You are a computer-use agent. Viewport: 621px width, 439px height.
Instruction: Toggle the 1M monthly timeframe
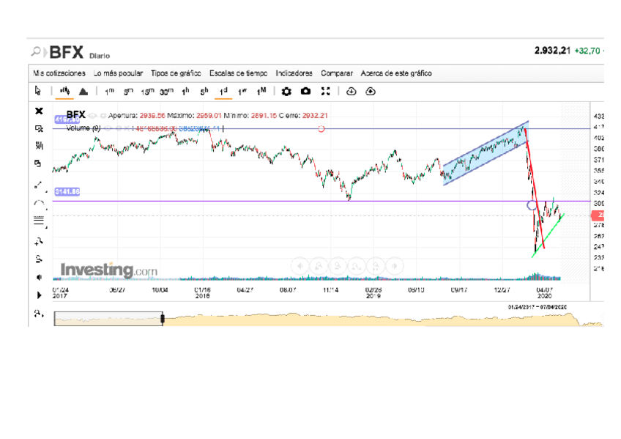tap(261, 91)
